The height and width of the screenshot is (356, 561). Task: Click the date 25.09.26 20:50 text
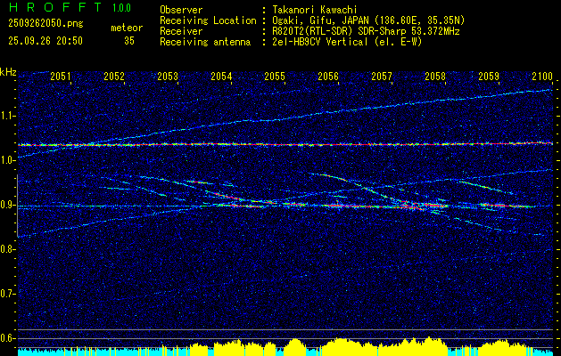tap(45, 41)
